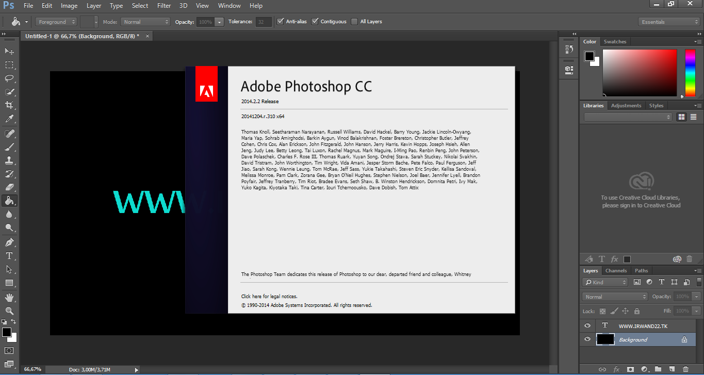704x375 pixels.
Task: Toggle filter for type layers
Action: click(x=662, y=282)
